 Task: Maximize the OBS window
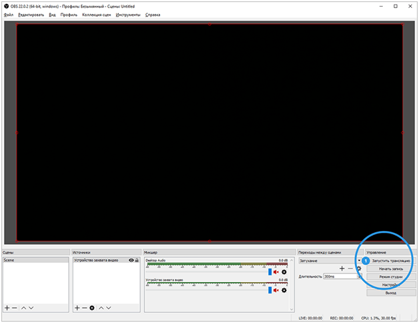pos(396,6)
